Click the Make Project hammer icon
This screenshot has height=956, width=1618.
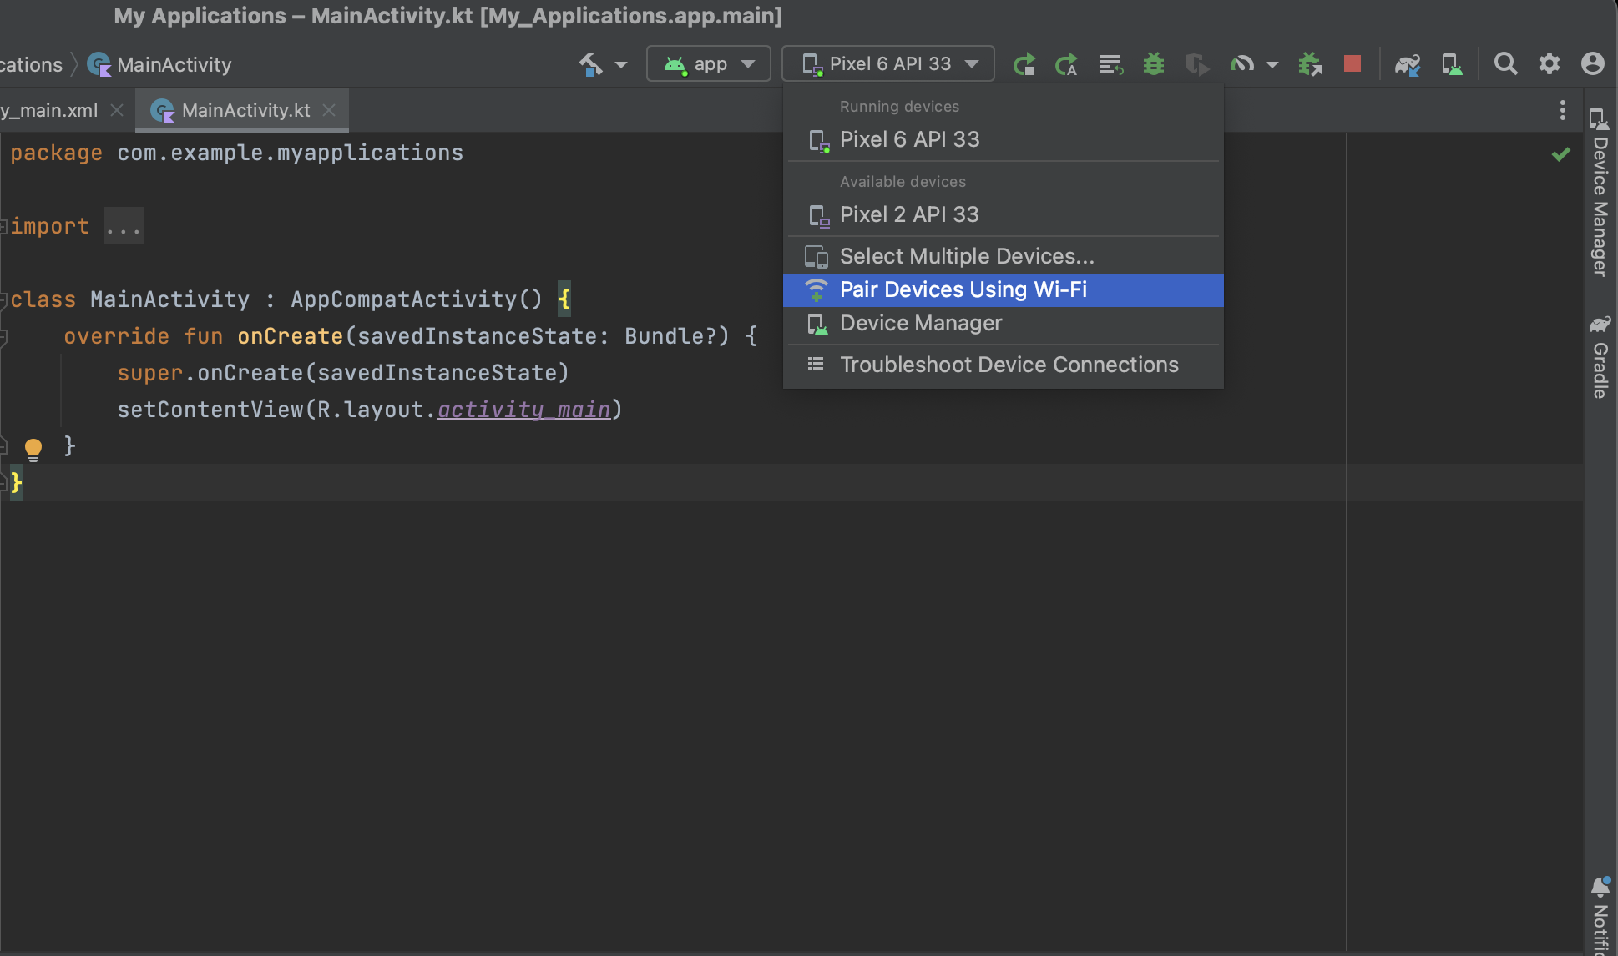[x=591, y=64]
